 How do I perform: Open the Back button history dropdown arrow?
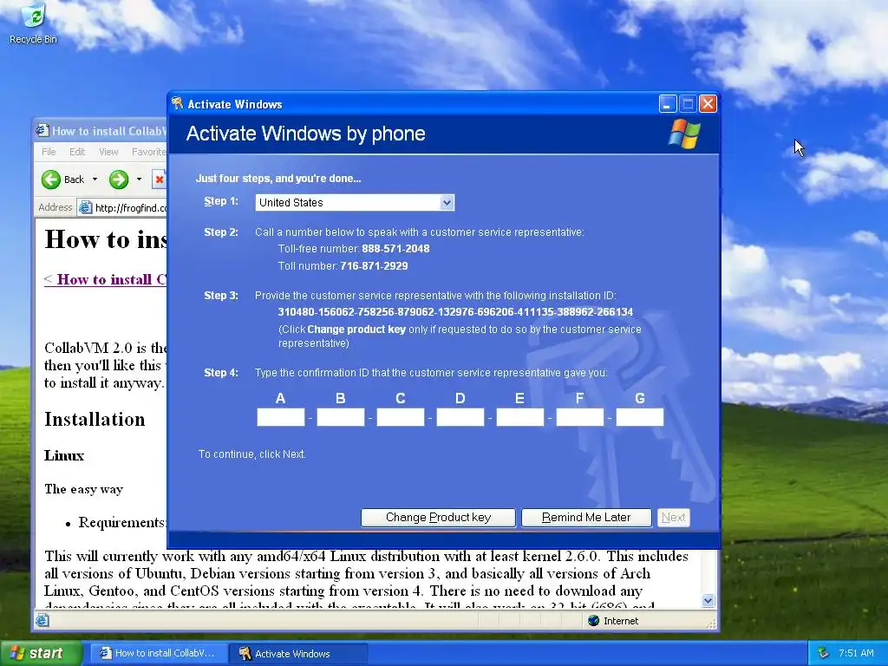[x=95, y=180]
